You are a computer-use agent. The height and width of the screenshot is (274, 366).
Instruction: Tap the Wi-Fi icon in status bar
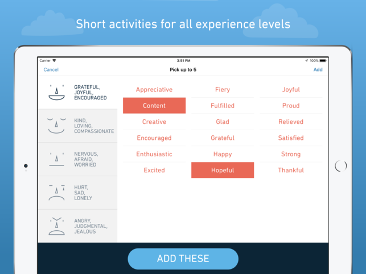55,60
